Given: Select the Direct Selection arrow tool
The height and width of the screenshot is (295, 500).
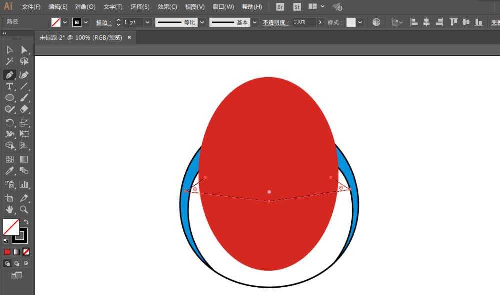Looking at the screenshot, I should point(24,50).
